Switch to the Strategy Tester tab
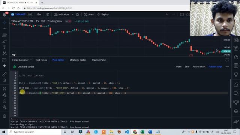Viewport: 240px width, 135px height. [x=78, y=60]
